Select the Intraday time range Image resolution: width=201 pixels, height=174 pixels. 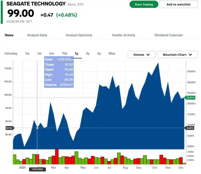click(11, 53)
